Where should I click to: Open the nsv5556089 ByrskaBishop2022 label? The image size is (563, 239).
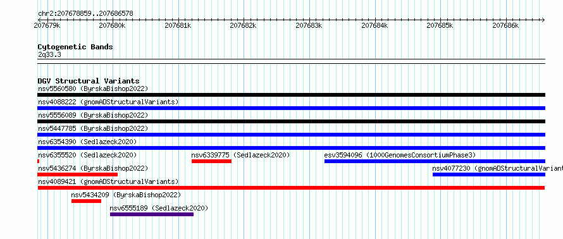[x=93, y=115]
